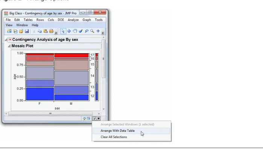The width and height of the screenshot is (263, 149).
Task: Select the Grabber hand tool
Action: click(x=75, y=31)
